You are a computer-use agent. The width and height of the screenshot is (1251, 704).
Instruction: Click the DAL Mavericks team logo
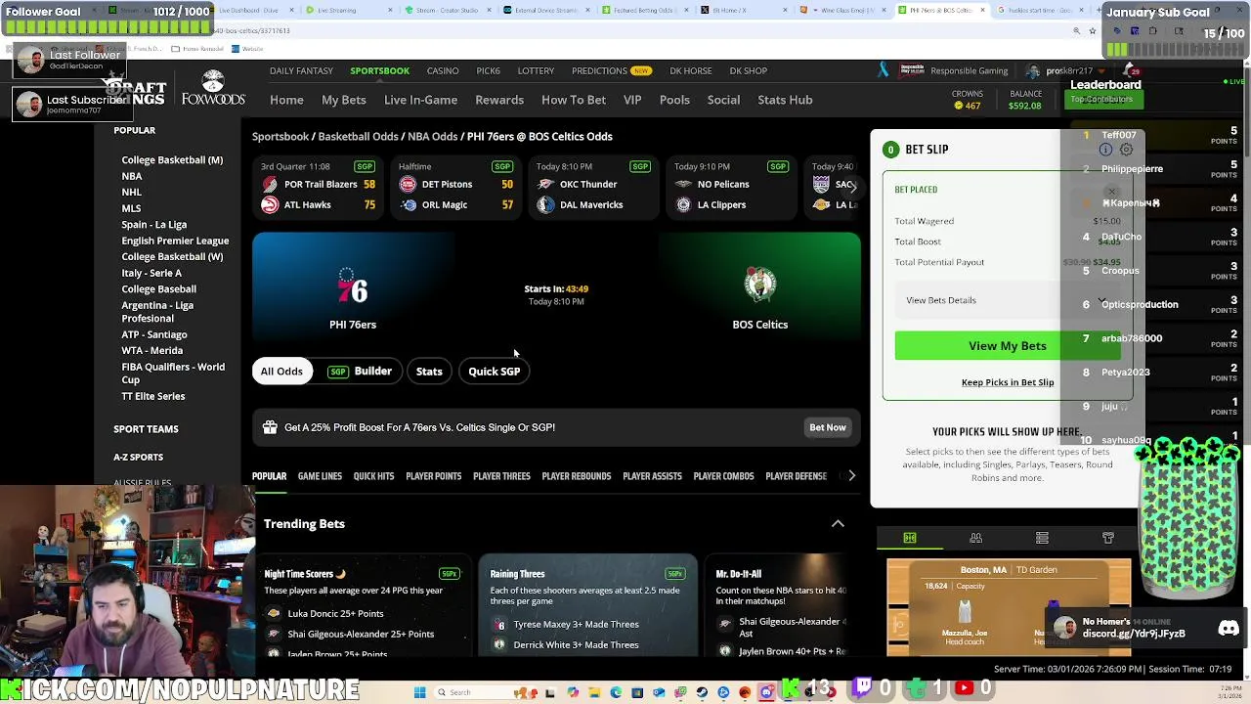pyautogui.click(x=545, y=204)
